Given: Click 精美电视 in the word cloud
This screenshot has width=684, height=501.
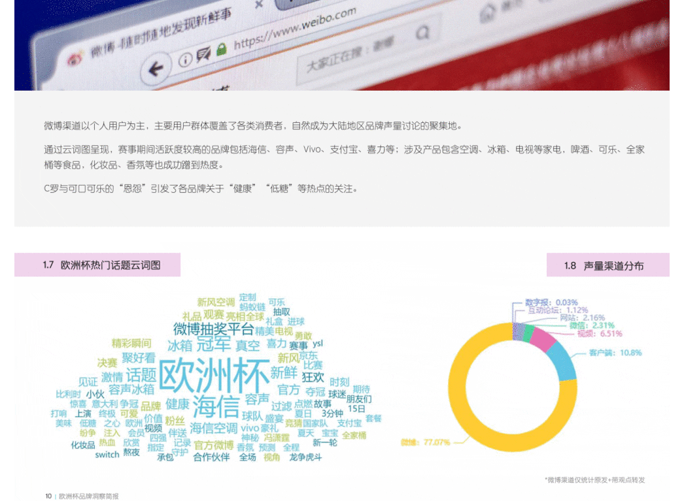Looking at the screenshot, I should [274, 331].
